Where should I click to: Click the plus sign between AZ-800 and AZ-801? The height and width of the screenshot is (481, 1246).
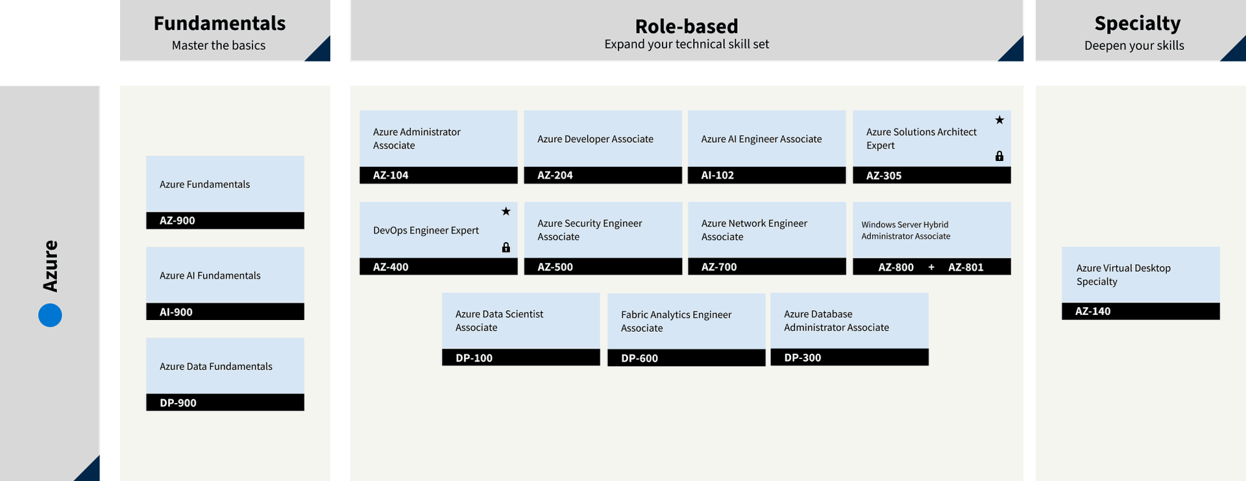(931, 267)
